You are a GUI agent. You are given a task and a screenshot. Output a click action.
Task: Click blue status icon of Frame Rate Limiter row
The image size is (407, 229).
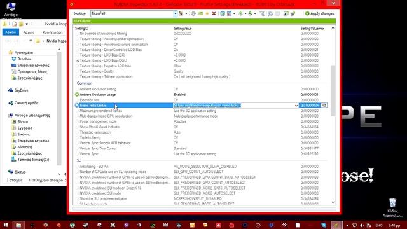click(77, 105)
